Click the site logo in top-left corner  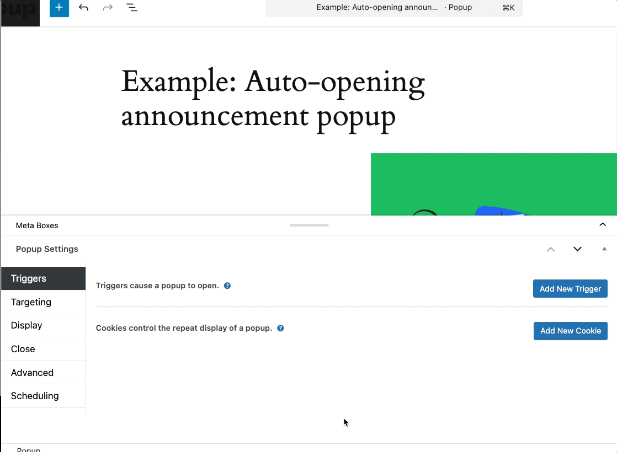[x=20, y=12]
